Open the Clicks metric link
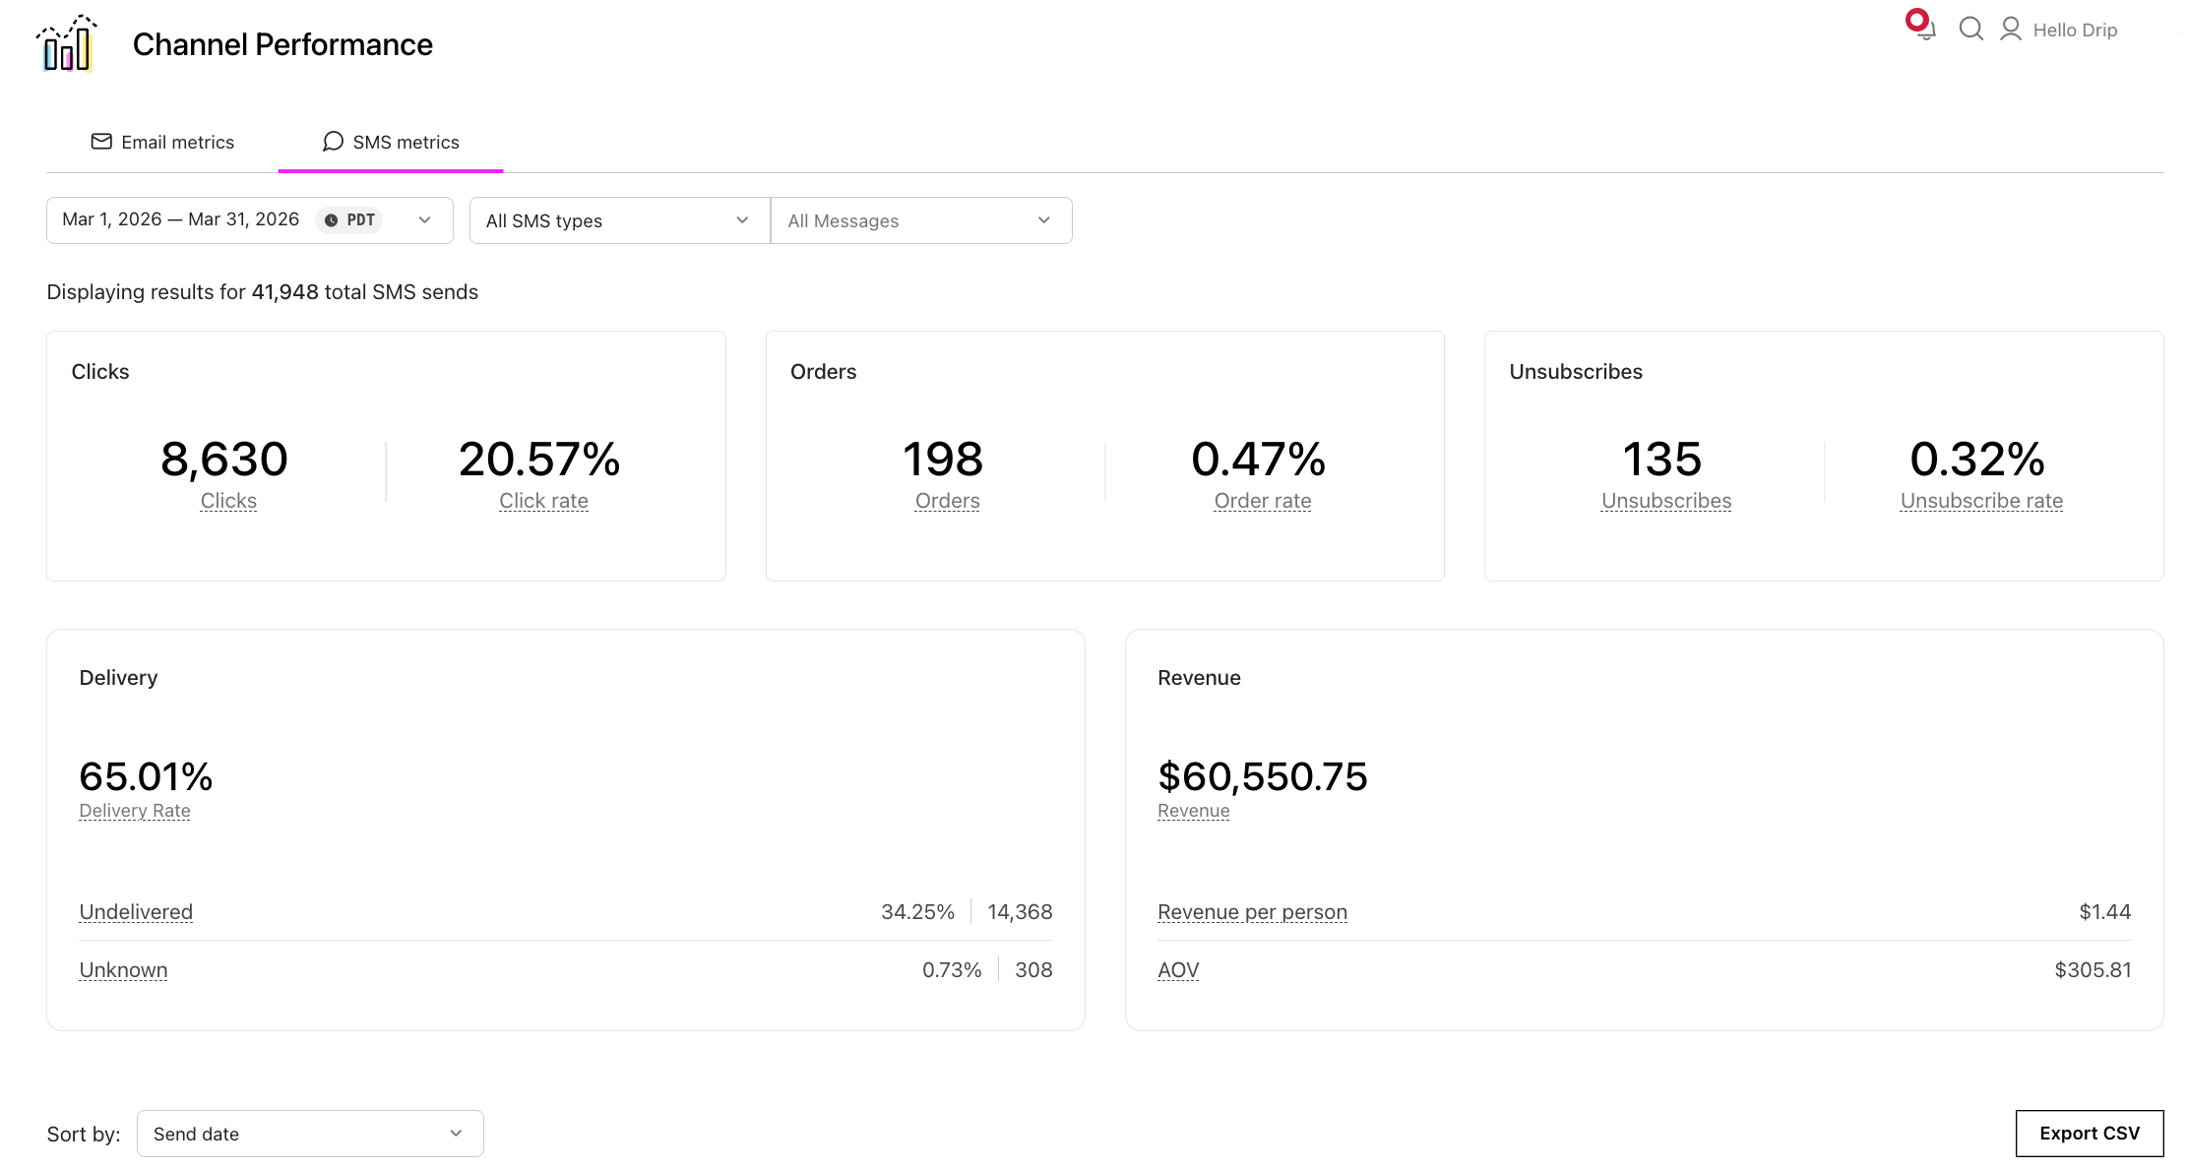 click(228, 500)
